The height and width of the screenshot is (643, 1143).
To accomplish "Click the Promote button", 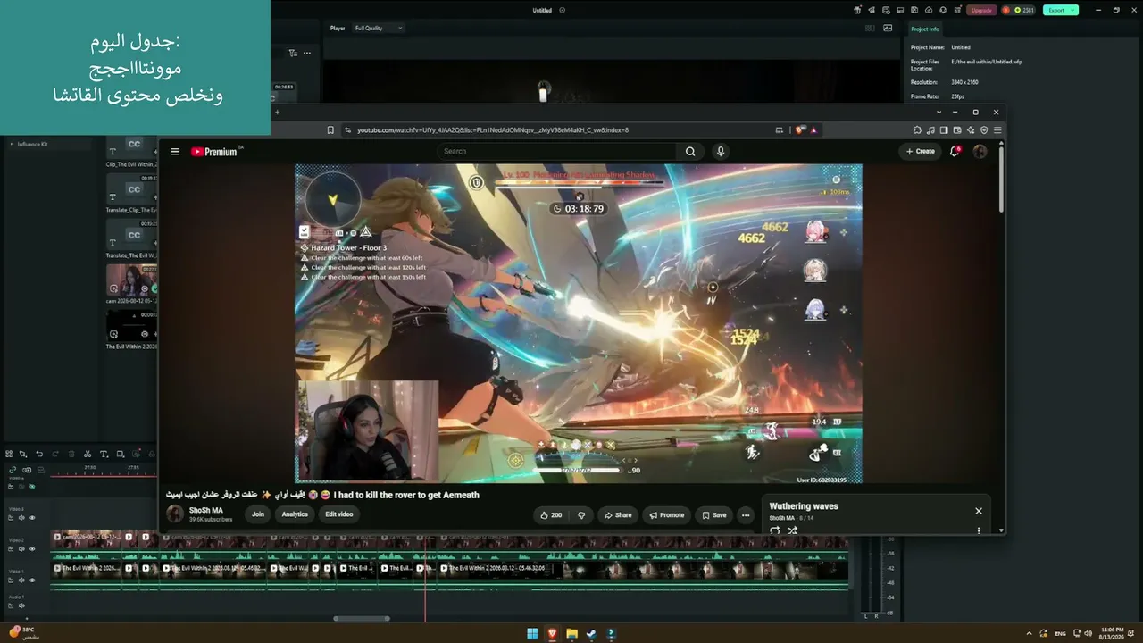I will pyautogui.click(x=667, y=515).
